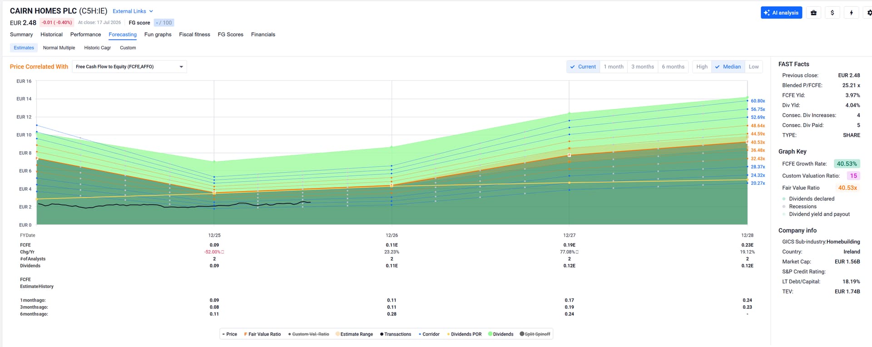872x347 pixels.
Task: Click the Historic Cagr button
Action: (x=97, y=48)
